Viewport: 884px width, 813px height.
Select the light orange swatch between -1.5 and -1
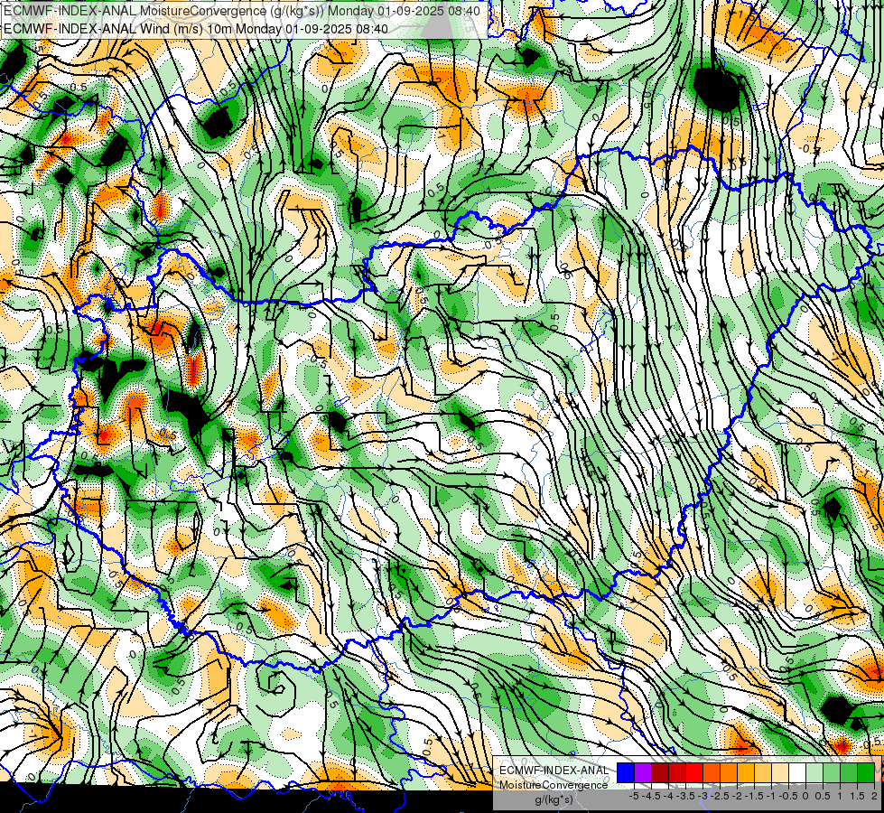click(x=763, y=772)
